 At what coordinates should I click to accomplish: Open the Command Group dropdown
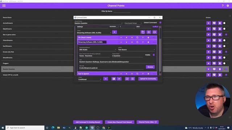(x=133, y=23)
